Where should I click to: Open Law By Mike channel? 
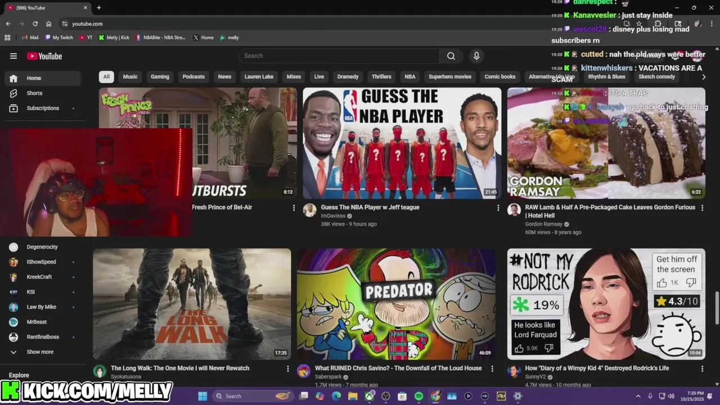(43, 307)
